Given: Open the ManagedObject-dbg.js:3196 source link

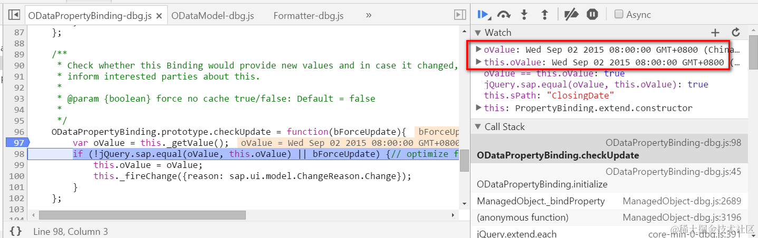Looking at the screenshot, I should (x=682, y=217).
